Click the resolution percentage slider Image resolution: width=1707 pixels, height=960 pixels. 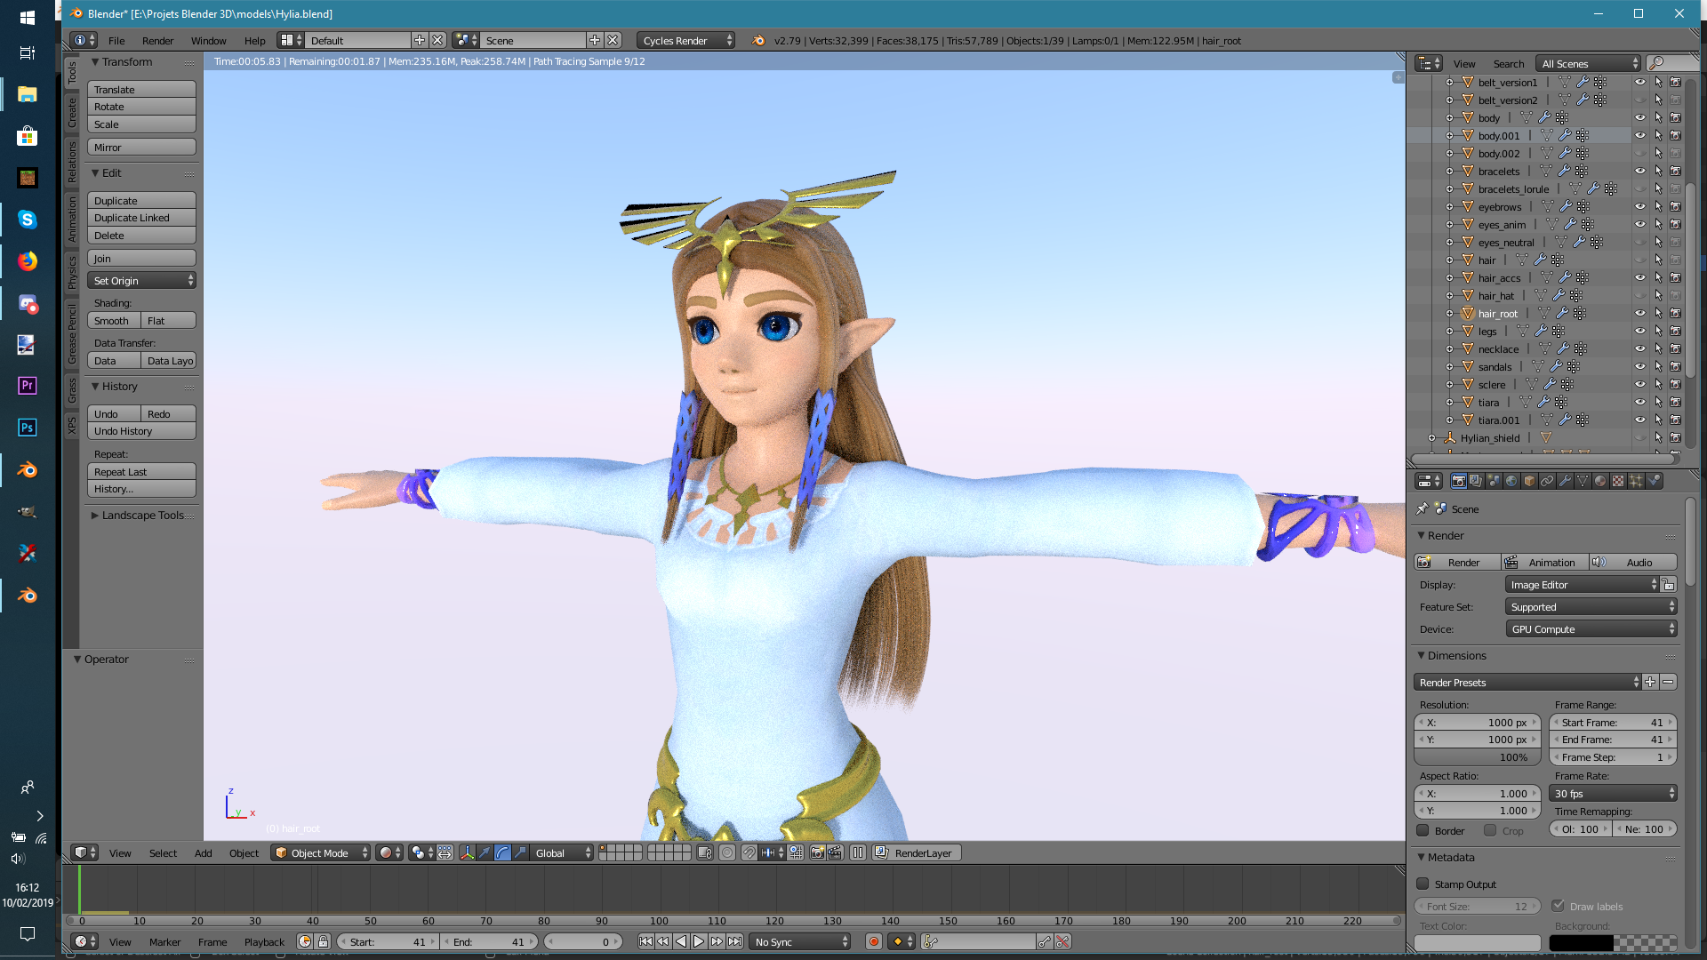(x=1477, y=756)
